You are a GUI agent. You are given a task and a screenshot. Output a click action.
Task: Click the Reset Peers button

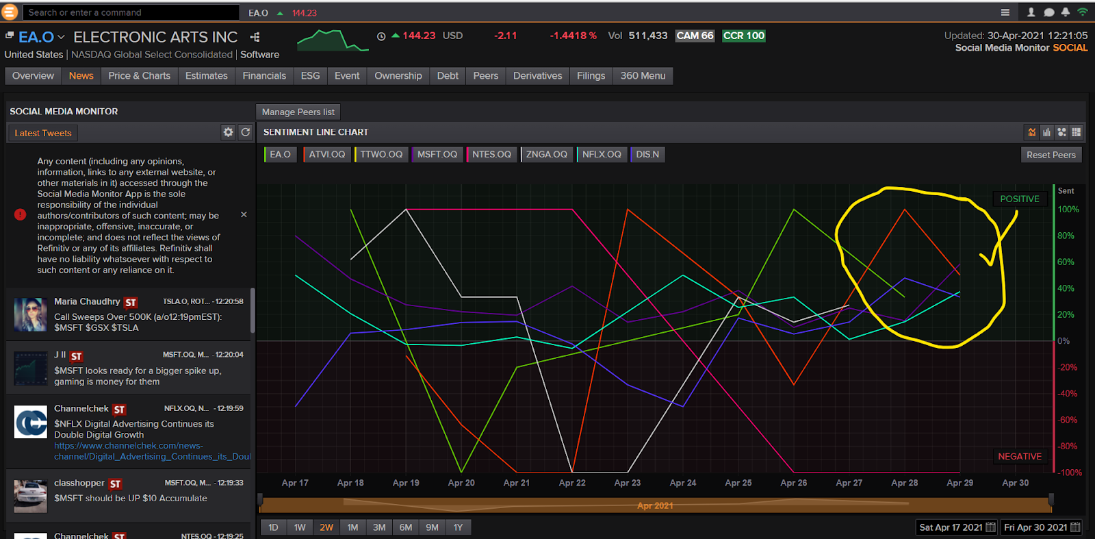coord(1051,155)
